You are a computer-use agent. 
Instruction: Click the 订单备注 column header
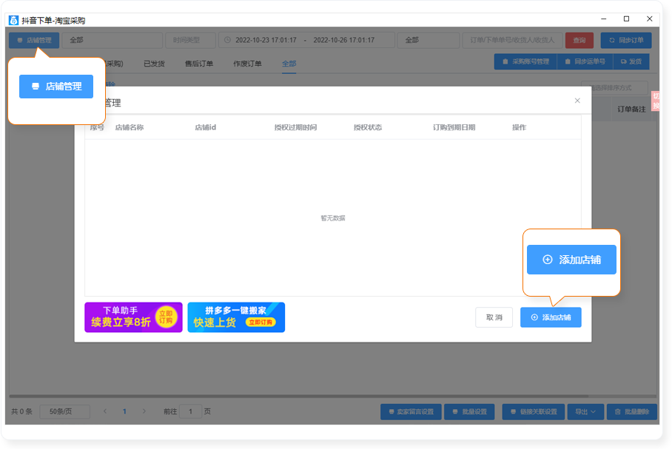(x=631, y=109)
